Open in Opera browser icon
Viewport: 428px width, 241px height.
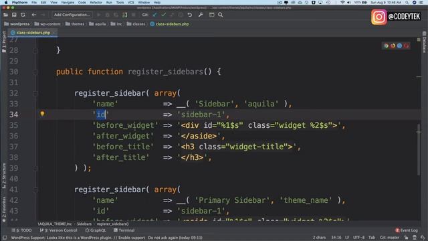pyautogui.click(x=406, y=46)
